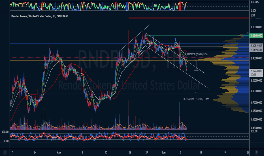Select the 7.84% measurement label 0.17261950
The image size is (264, 156).
196,54
